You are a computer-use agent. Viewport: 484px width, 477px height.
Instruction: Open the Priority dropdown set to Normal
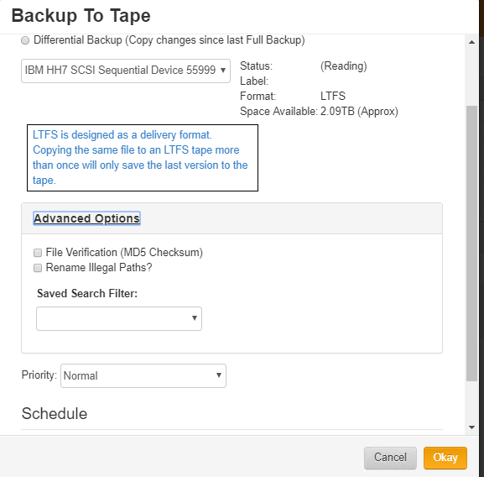pos(143,375)
